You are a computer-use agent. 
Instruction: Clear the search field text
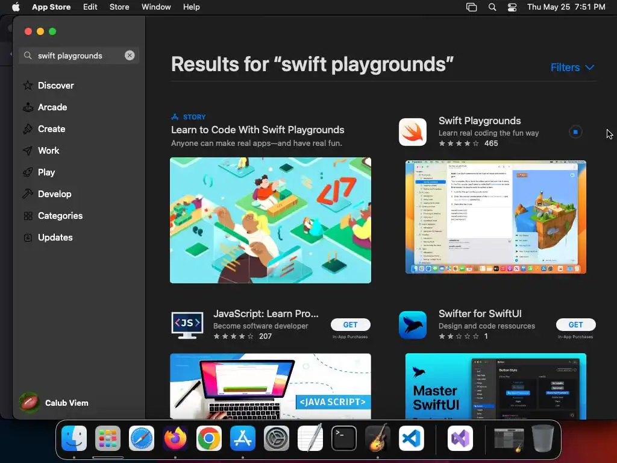click(130, 55)
